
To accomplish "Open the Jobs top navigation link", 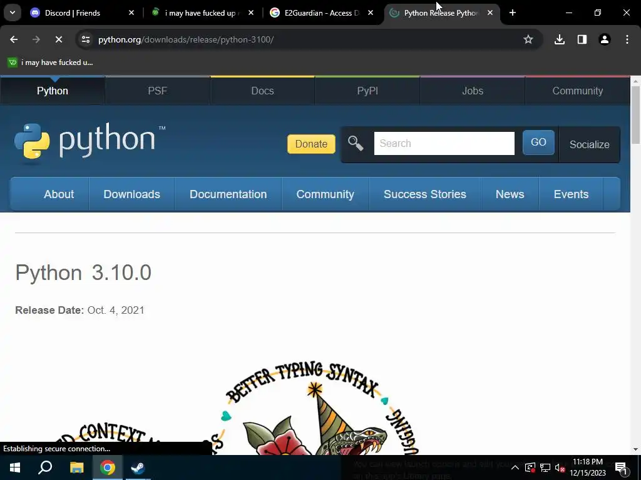I will coord(473,91).
